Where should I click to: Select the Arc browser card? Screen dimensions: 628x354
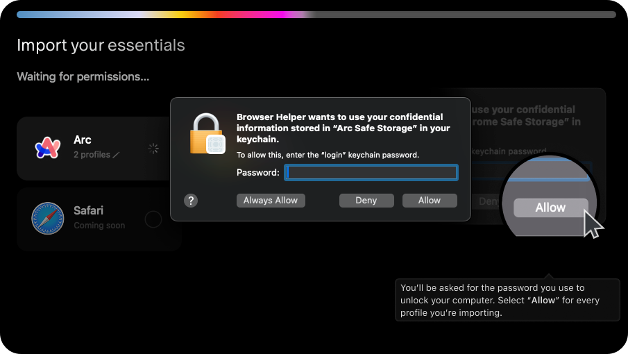click(x=95, y=149)
